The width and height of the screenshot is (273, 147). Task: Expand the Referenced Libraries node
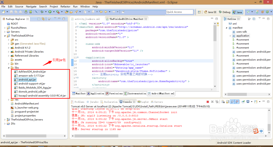(9, 56)
